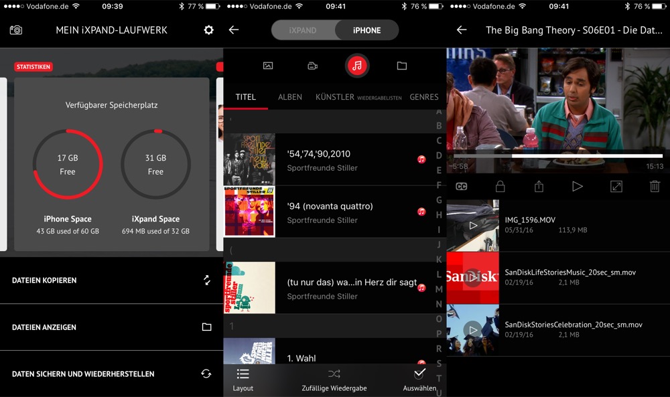Switch source to iXPAND
This screenshot has height=397, width=670.
click(x=303, y=30)
